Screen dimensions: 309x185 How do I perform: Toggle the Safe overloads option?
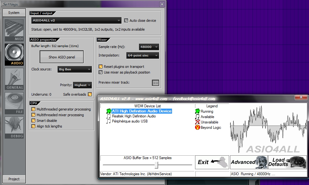coord(90,94)
